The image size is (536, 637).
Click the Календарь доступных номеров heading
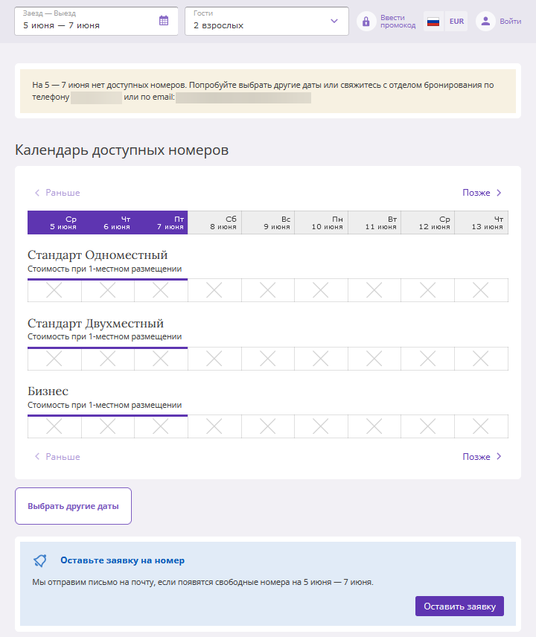pyautogui.click(x=122, y=150)
